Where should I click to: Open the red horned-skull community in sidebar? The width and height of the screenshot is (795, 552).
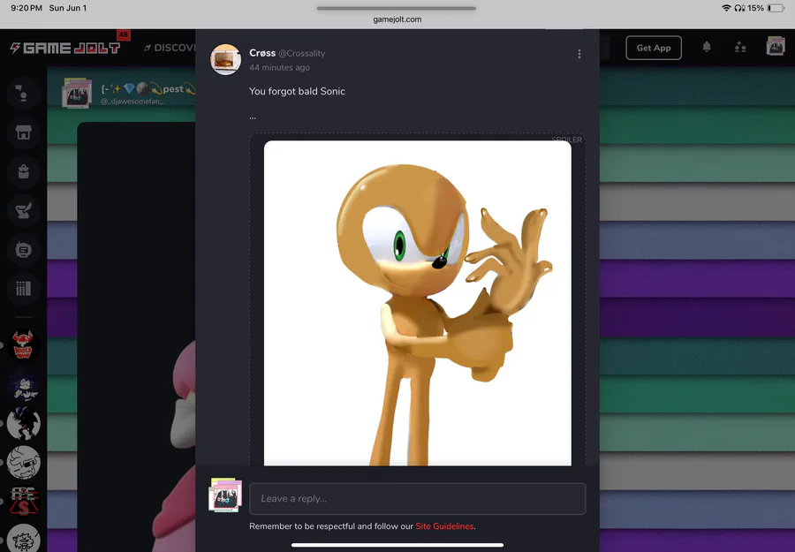point(23,345)
